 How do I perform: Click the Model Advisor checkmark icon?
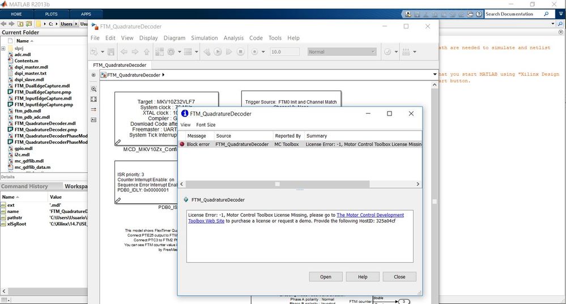pos(388,52)
